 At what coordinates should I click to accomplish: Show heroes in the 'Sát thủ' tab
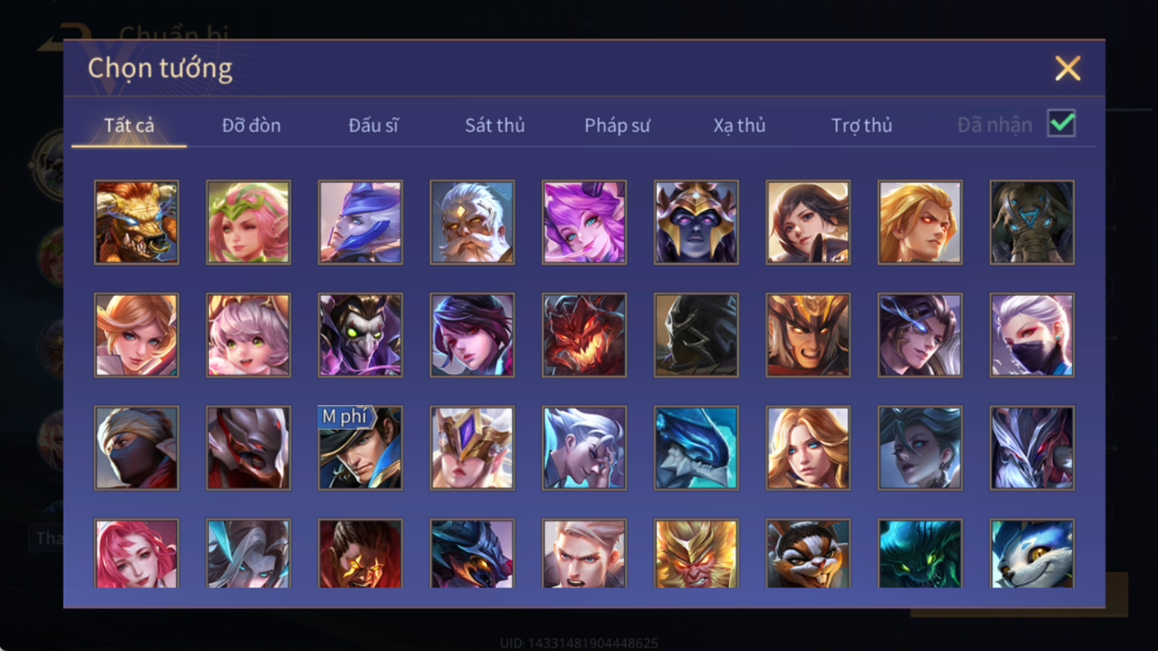click(495, 126)
